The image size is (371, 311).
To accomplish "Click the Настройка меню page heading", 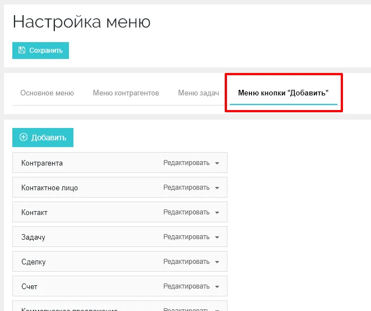I will (x=82, y=22).
